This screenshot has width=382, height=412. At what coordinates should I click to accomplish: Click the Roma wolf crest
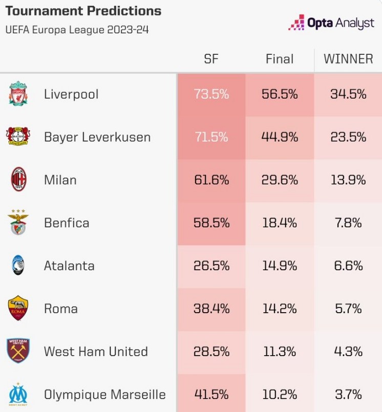click(18, 309)
